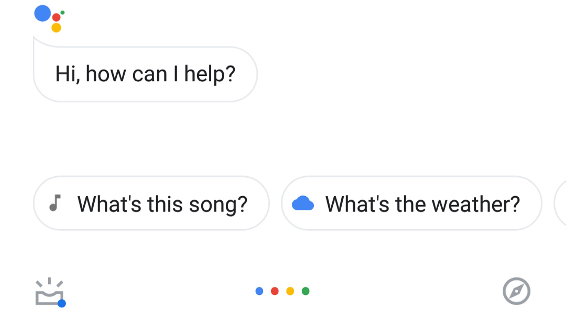
Task: Tap the blue dot in listening indicator
Action: (x=259, y=291)
